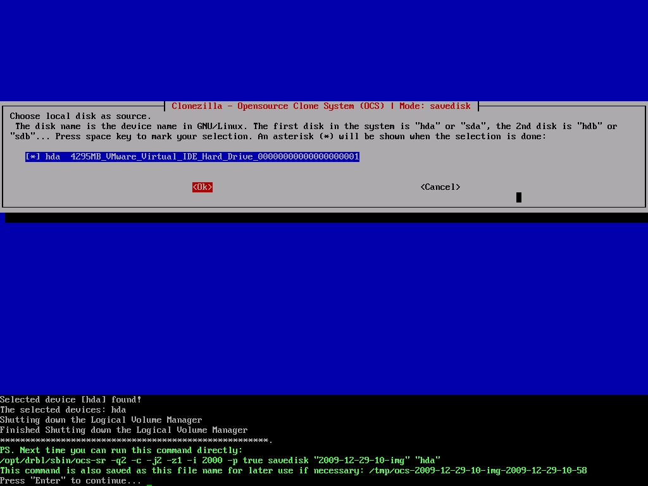648x486 pixels.
Task: Click the saved file name /tmp/ocs-2009-12-29-10-img path
Action: tap(478, 471)
